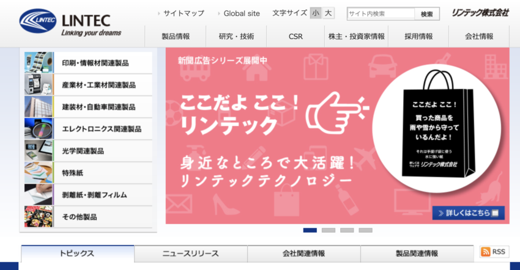Image resolution: width=520 pixels, height=270 pixels.
Task: Click the リンテック株式会社 header text
Action: pos(480,13)
